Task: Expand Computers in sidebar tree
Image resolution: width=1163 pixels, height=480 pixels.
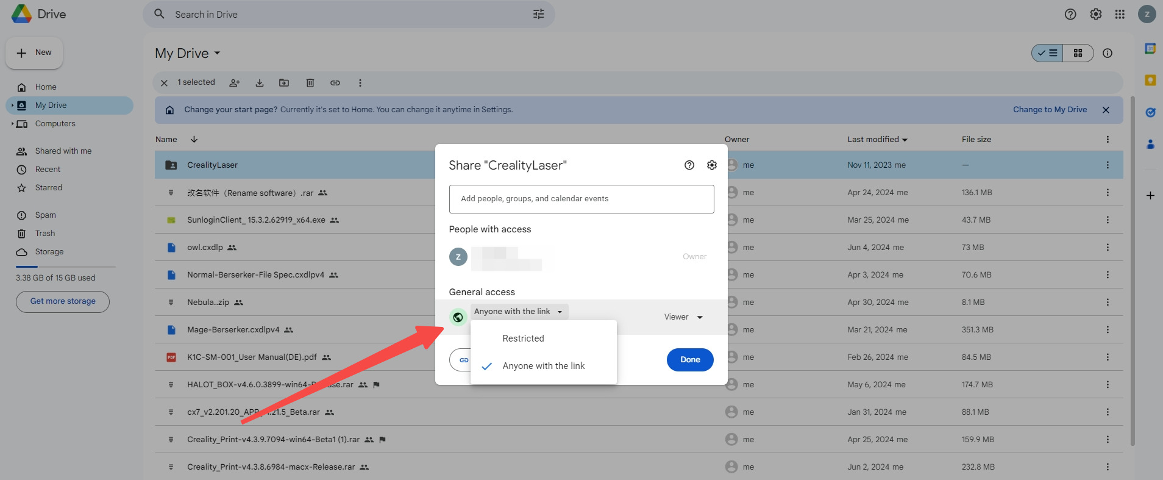Action: coord(12,124)
